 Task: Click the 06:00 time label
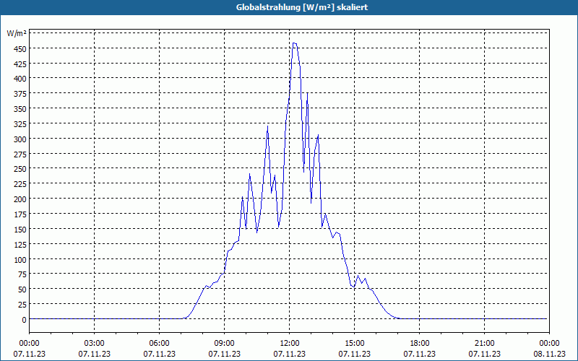159,344
